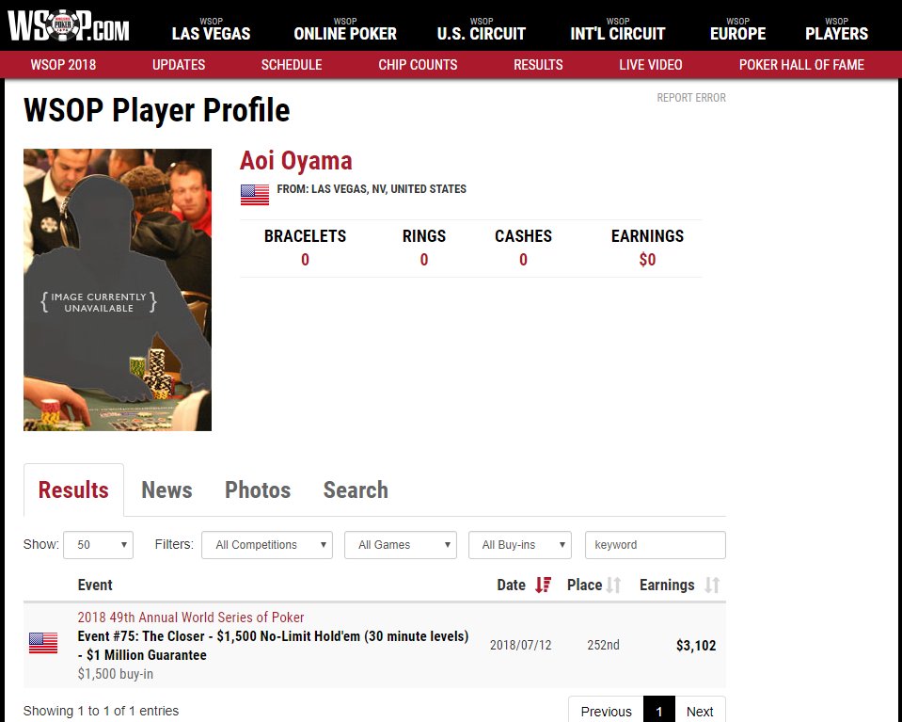Screen dimensions: 902x722
Task: Switch to the Search tab
Action: tap(356, 490)
